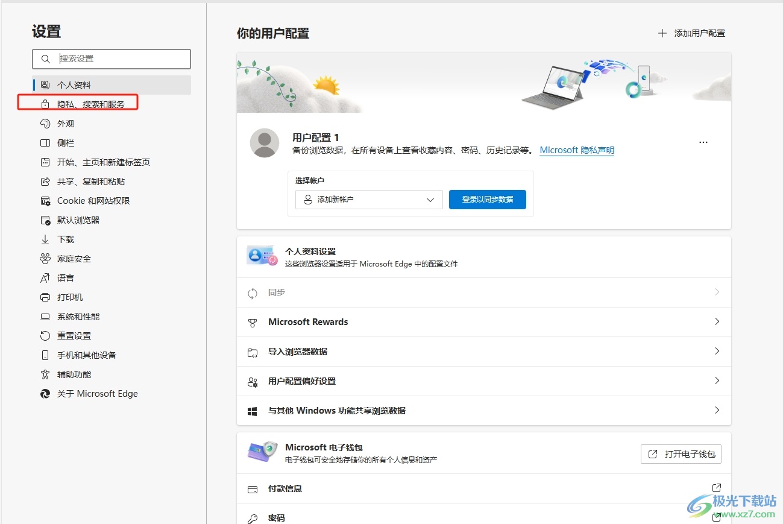Click the Default browser (默认浏览器) icon
The image size is (783, 524).
45,220
